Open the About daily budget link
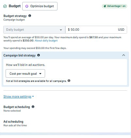This screenshot has height=138, width=131. click(x=46, y=40)
